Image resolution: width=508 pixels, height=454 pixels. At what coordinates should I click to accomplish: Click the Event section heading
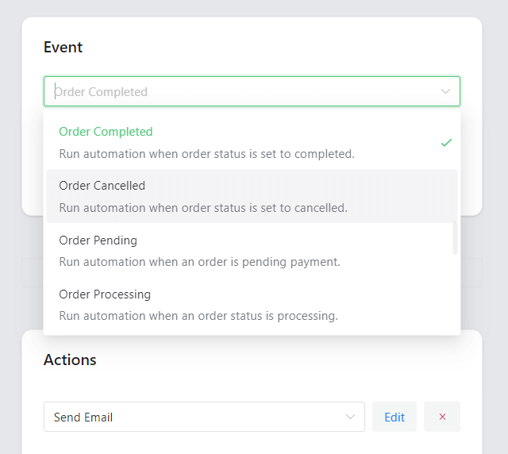pos(63,48)
